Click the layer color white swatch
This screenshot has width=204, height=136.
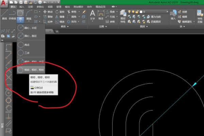tap(141, 12)
